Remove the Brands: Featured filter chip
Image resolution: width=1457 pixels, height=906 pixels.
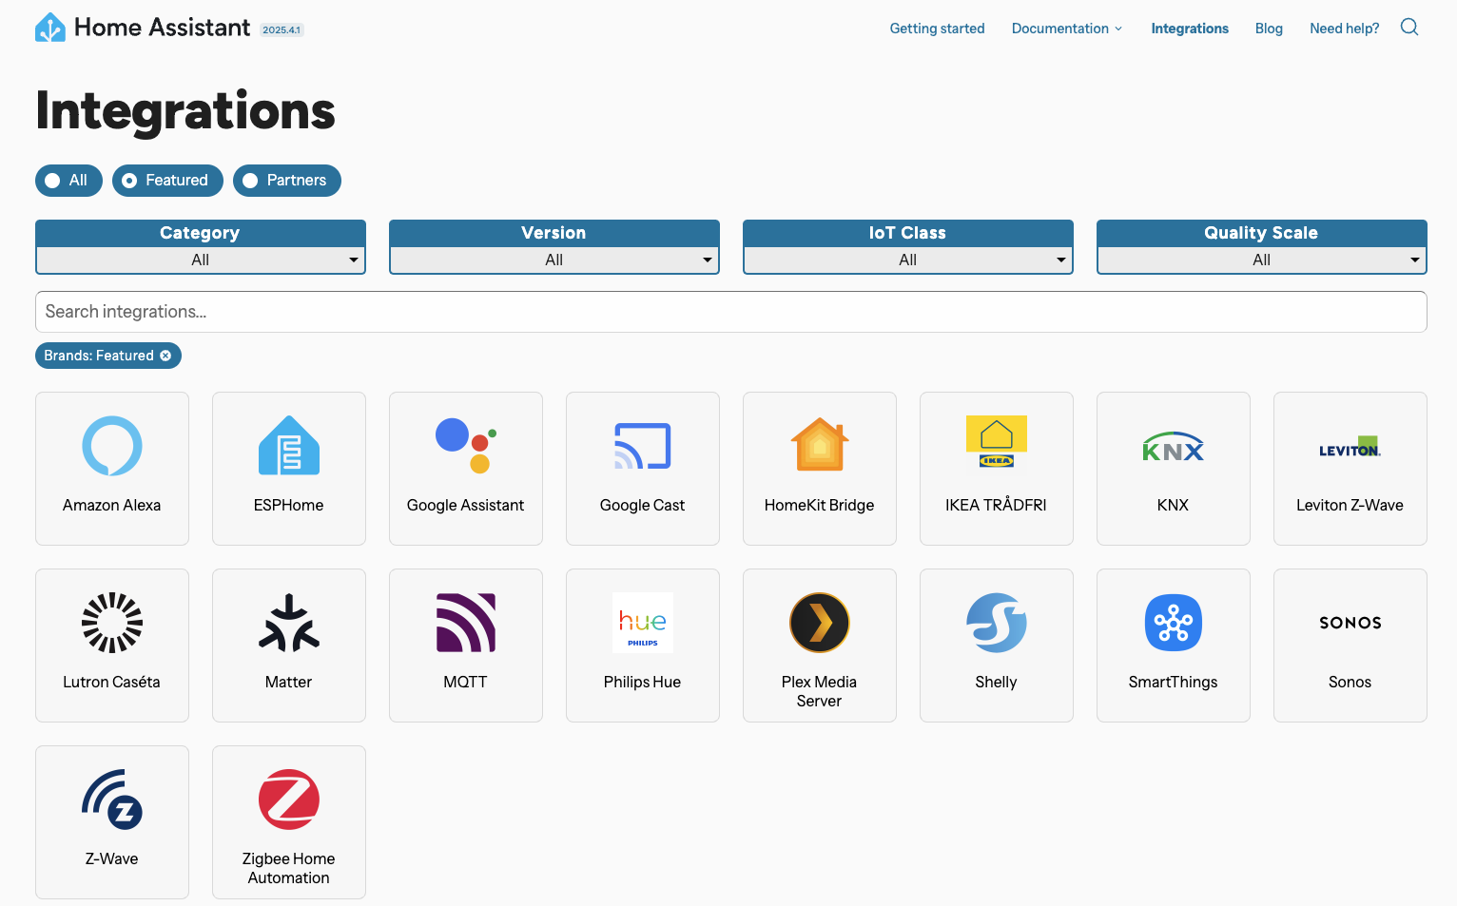click(x=165, y=356)
